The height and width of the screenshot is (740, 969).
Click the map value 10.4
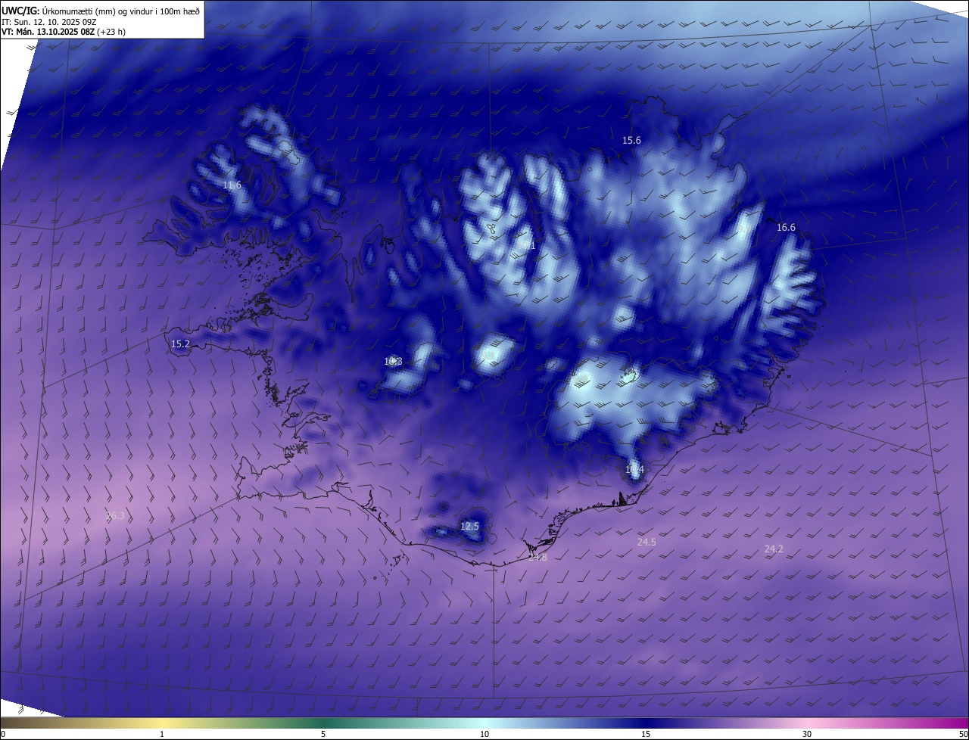pyautogui.click(x=634, y=470)
